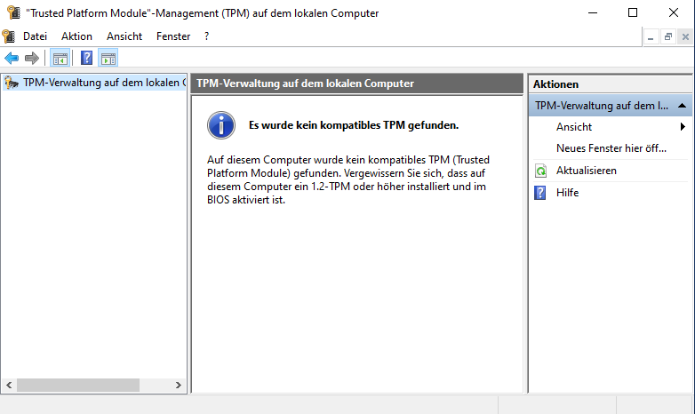Select TPM-Verwaltung auf dem lokalen Computer node
This screenshot has height=414, width=695.
tap(104, 84)
